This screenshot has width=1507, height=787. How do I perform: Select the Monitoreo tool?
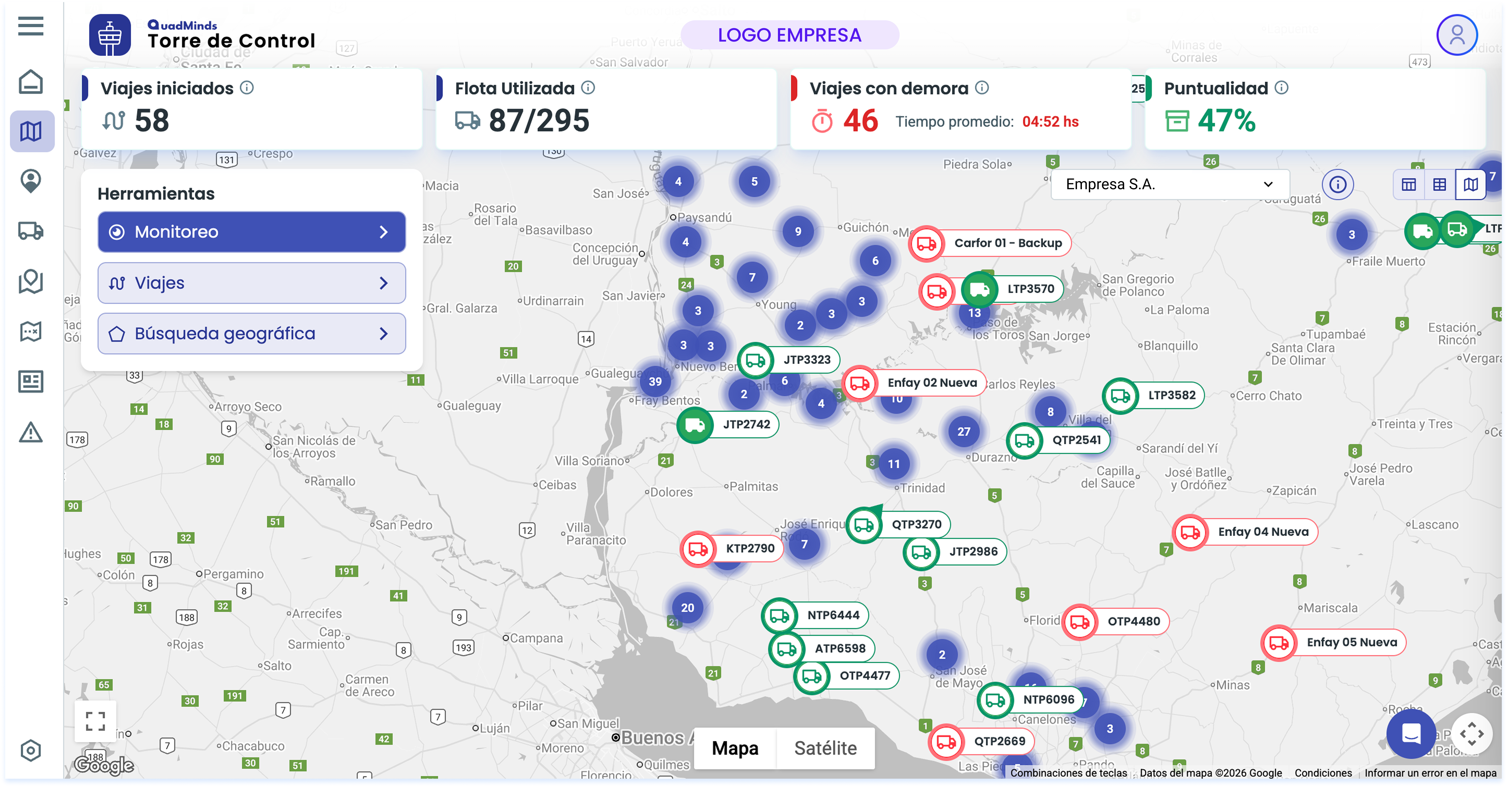click(x=252, y=232)
